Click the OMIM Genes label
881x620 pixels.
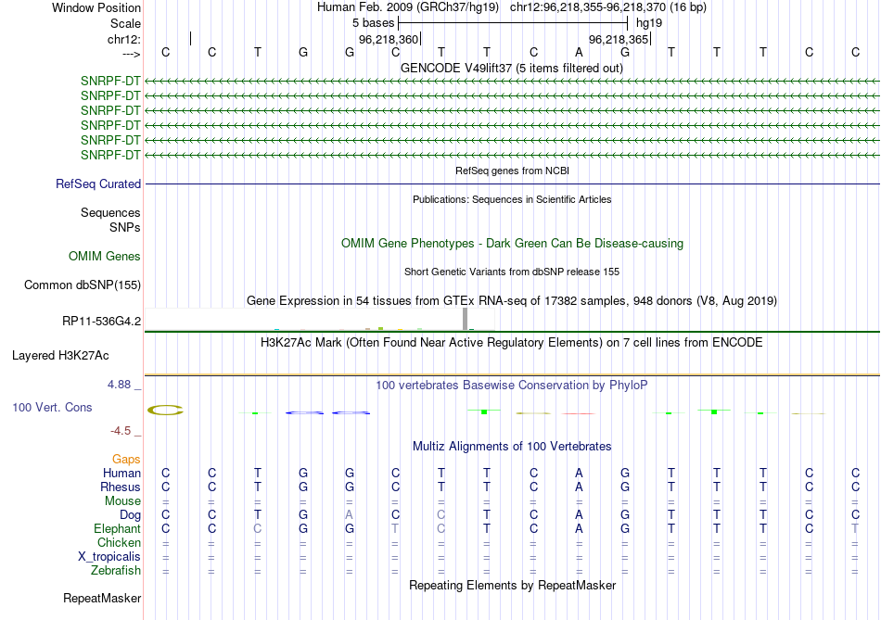pos(105,256)
